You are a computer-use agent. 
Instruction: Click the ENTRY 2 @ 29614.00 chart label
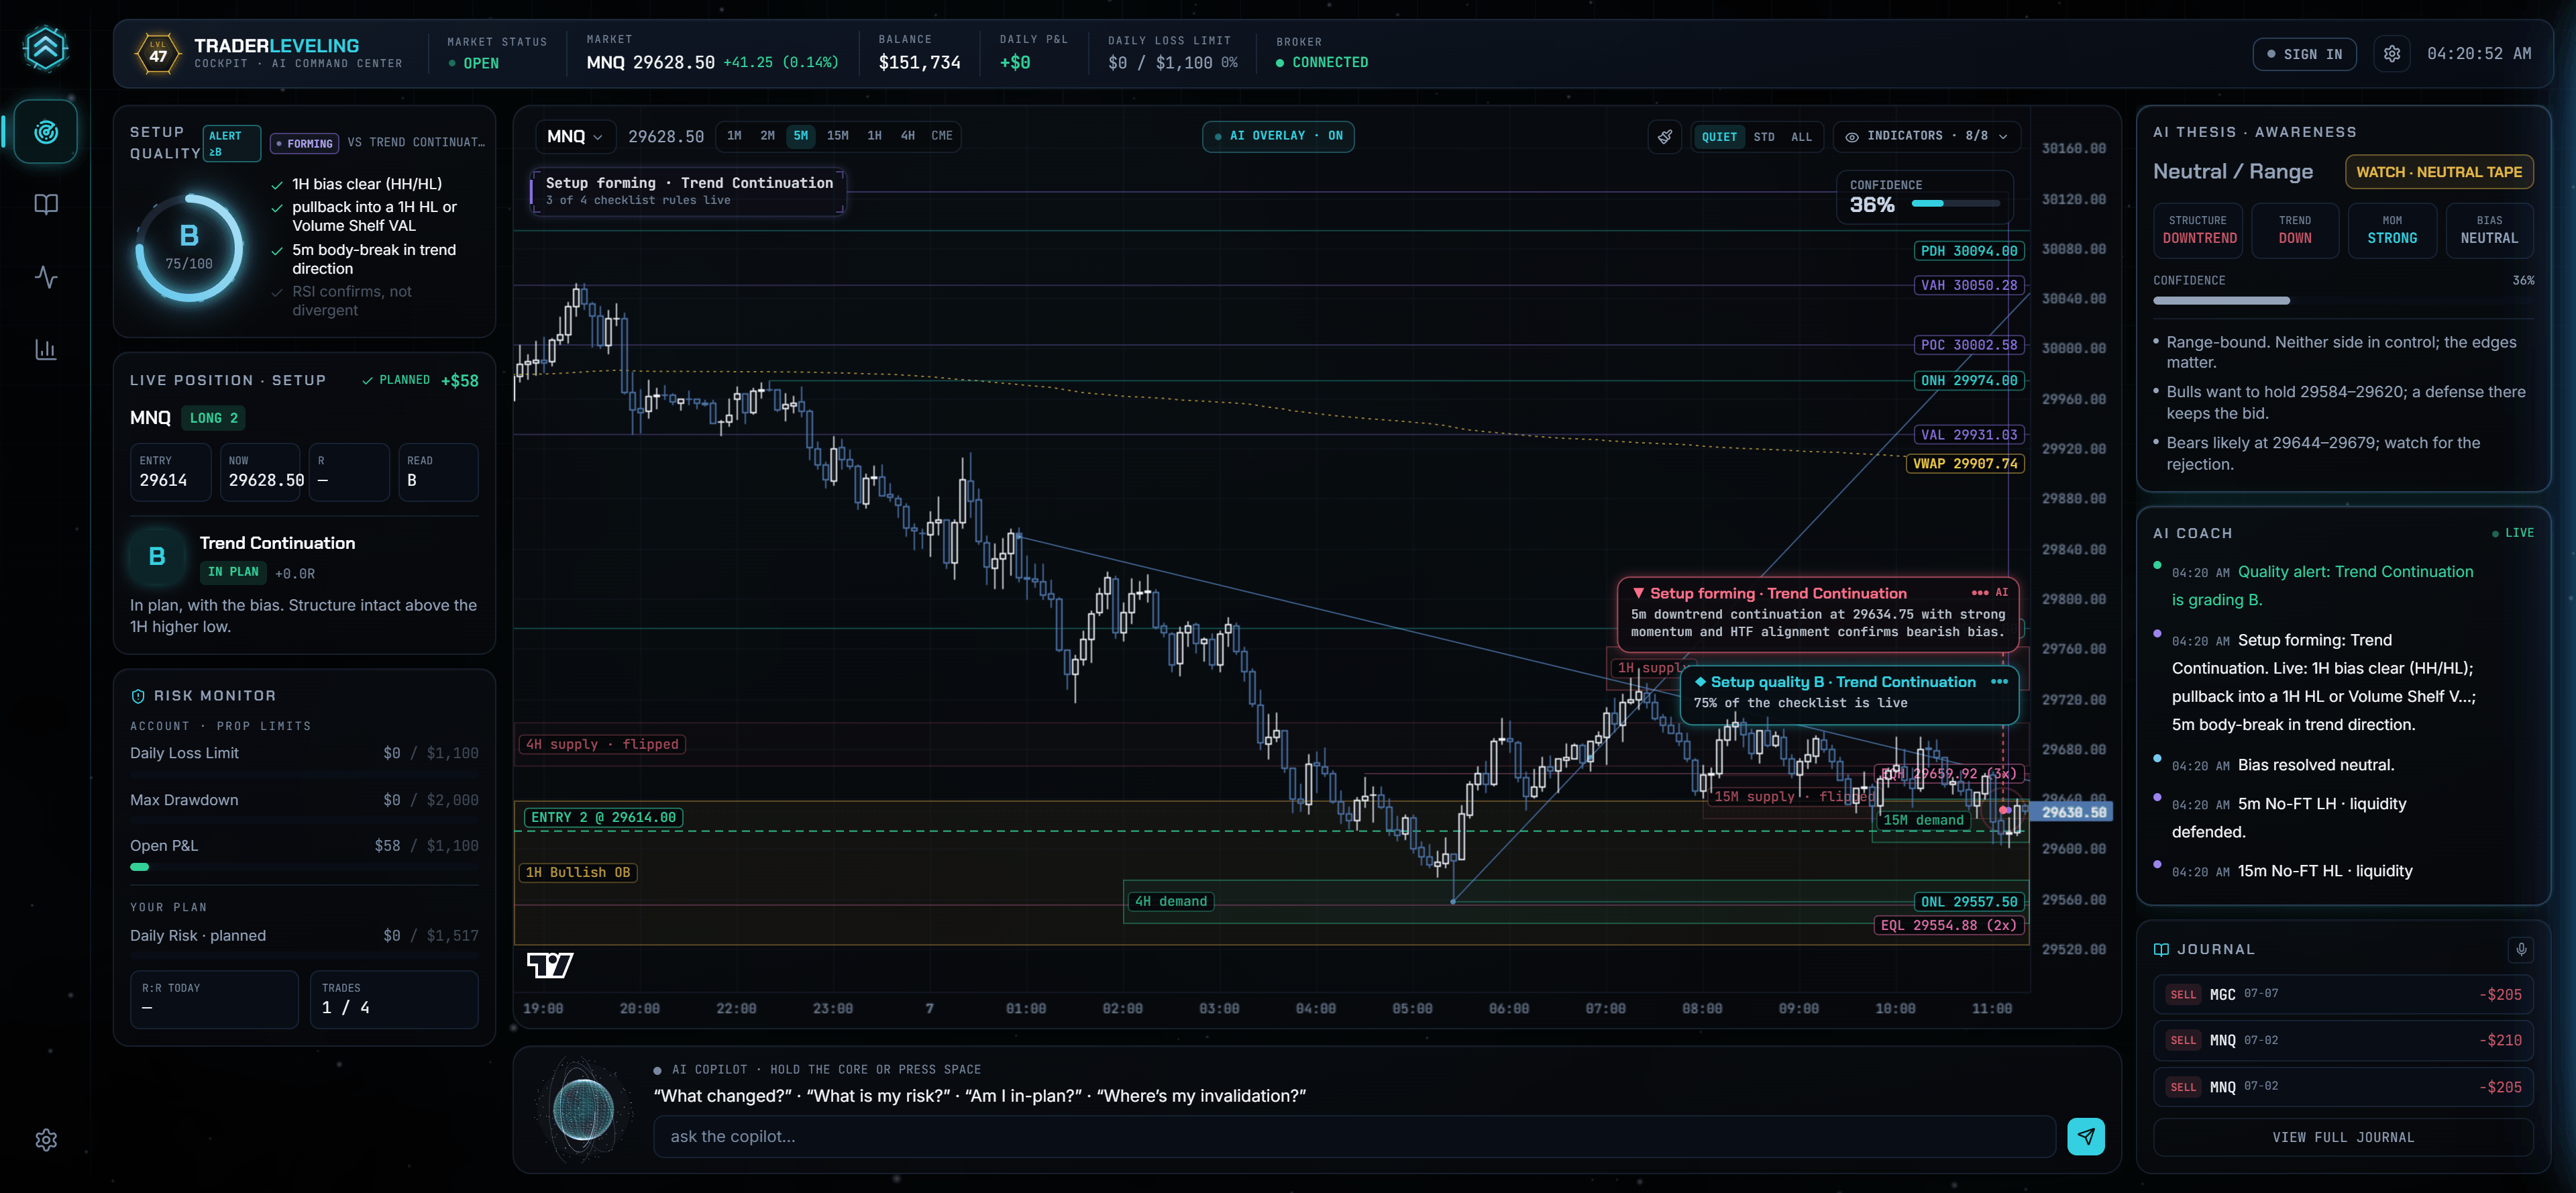tap(603, 817)
